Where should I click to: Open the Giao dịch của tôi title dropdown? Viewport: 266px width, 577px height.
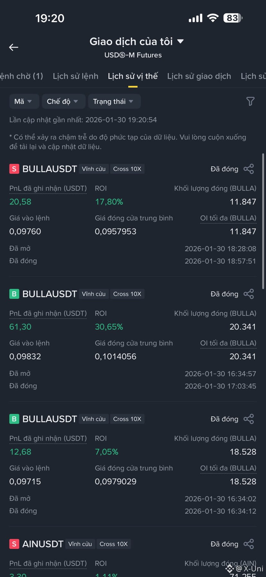pyautogui.click(x=137, y=41)
